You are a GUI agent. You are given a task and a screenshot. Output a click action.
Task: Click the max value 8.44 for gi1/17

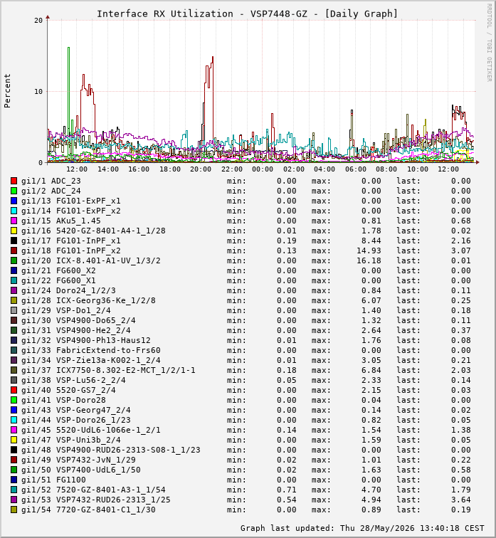pyautogui.click(x=371, y=241)
